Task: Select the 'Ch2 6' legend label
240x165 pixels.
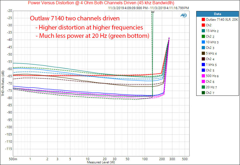Action: click(210, 82)
